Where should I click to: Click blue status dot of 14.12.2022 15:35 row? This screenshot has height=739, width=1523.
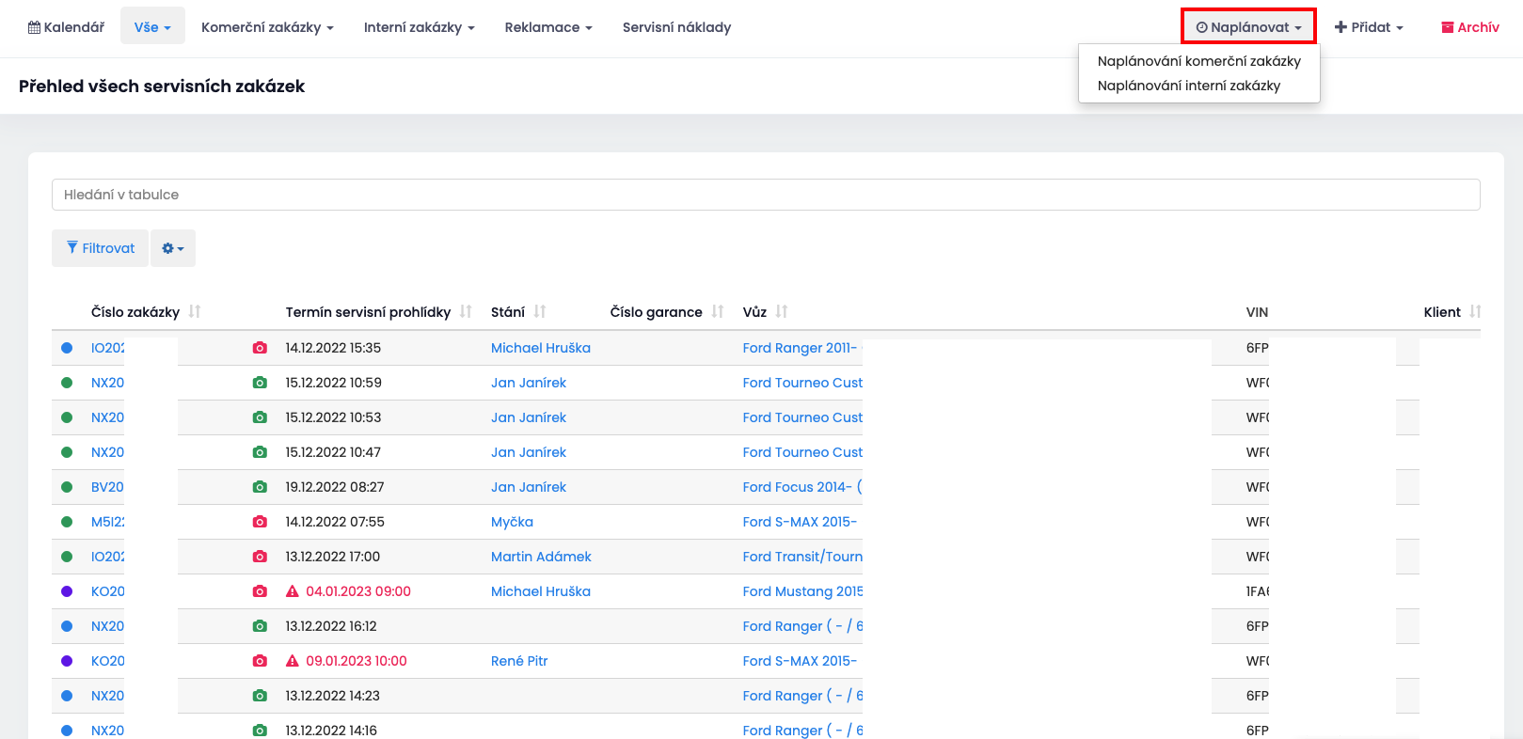(x=67, y=348)
